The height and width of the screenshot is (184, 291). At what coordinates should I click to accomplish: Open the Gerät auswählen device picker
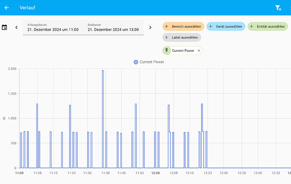226,26
